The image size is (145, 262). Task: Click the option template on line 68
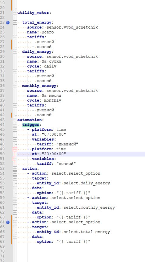[73, 242]
